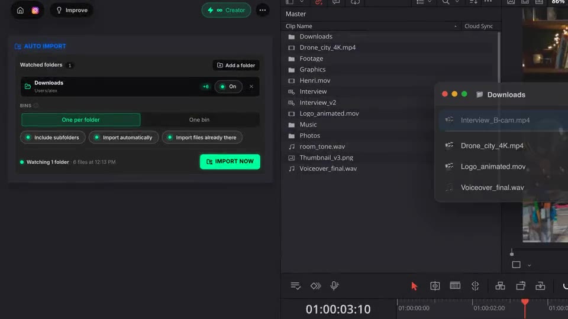Toggle the Downloads folder On switch
This screenshot has width=568, height=319.
tap(228, 86)
